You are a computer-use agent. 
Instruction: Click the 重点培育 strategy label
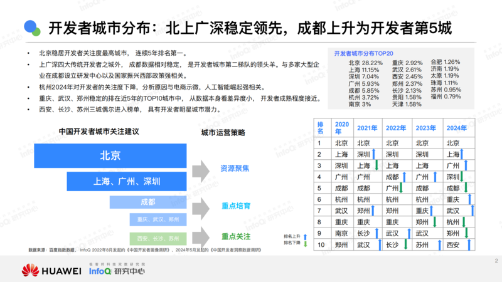(235, 205)
